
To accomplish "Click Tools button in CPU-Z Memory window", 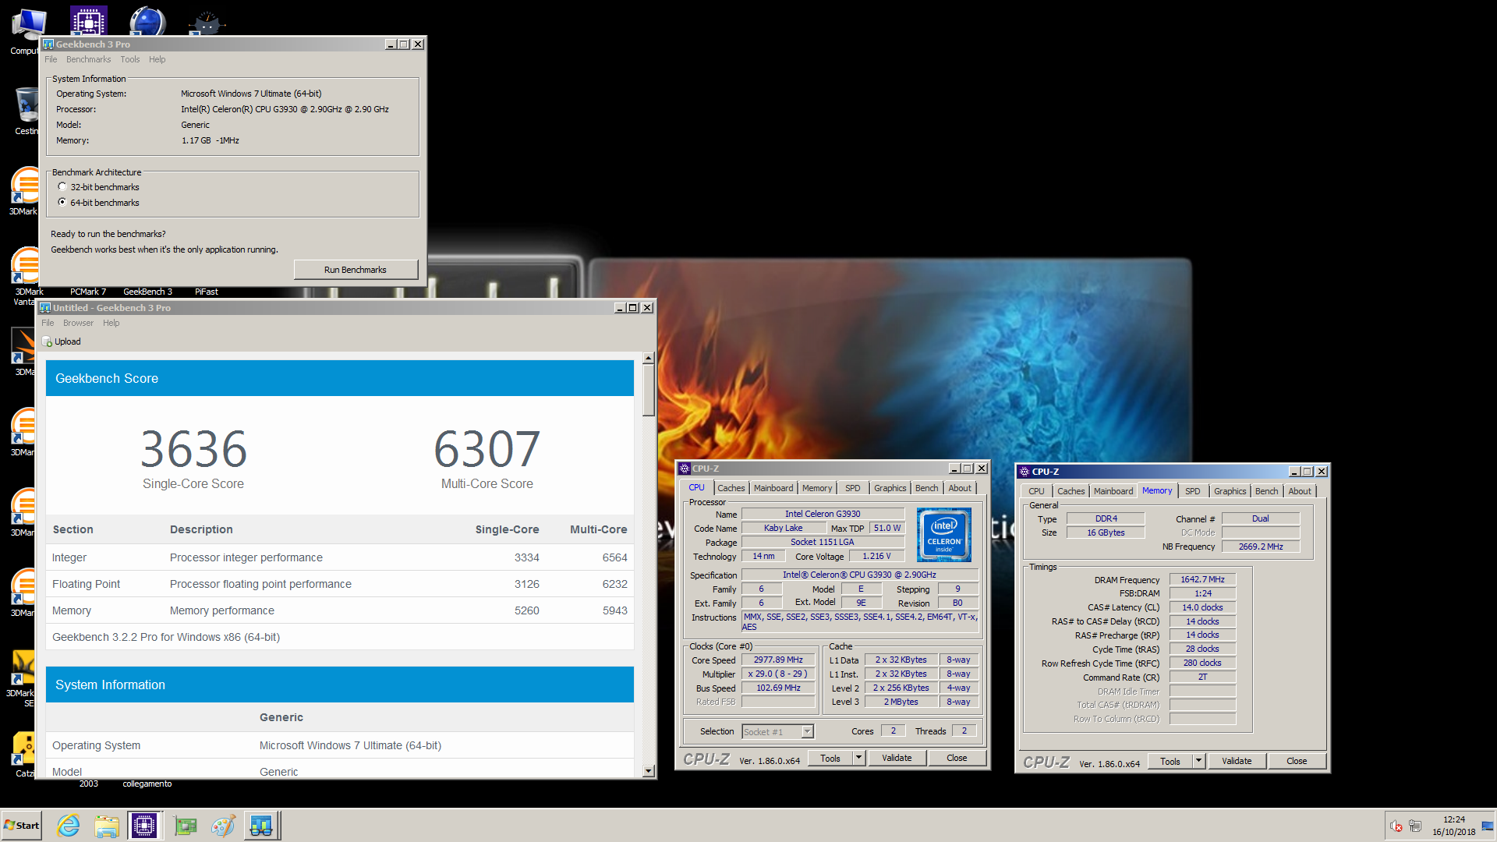I will point(1170,761).
